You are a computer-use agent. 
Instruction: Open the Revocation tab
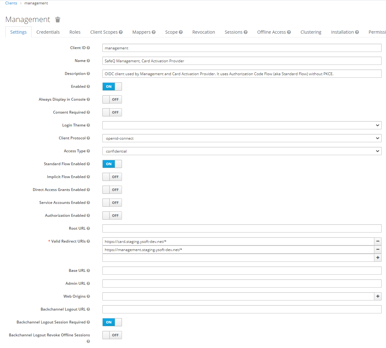[204, 32]
